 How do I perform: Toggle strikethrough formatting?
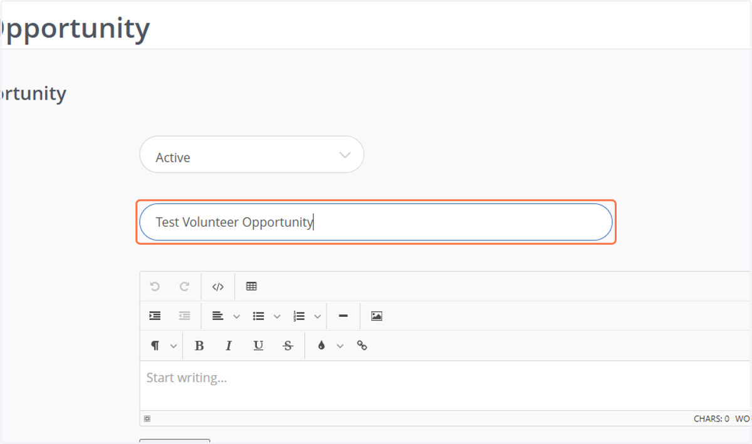point(288,346)
